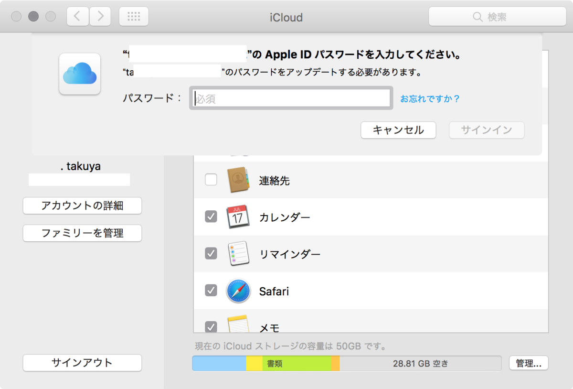Uncheck the Safari checkbox

pos(211,290)
